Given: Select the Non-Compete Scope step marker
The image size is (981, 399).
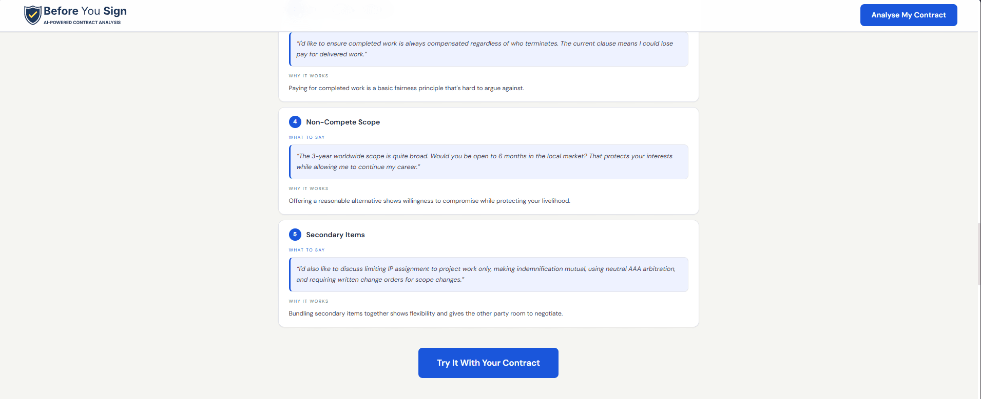Looking at the screenshot, I should click(295, 122).
